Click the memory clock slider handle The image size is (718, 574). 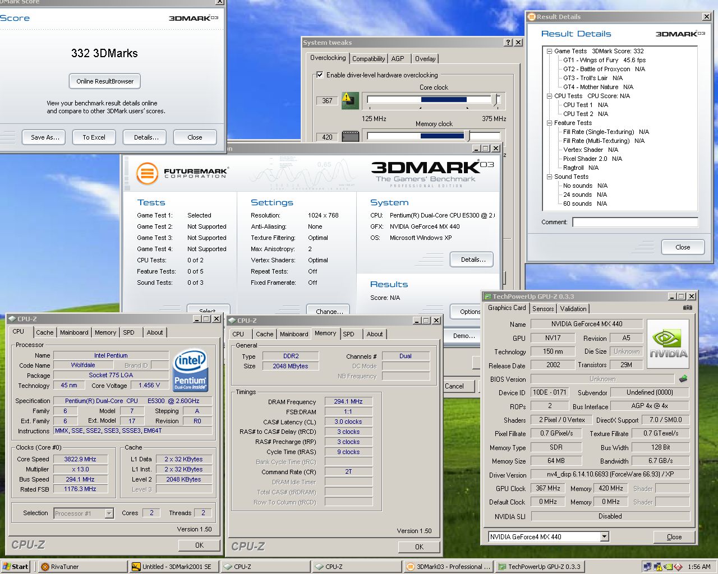pos(467,136)
